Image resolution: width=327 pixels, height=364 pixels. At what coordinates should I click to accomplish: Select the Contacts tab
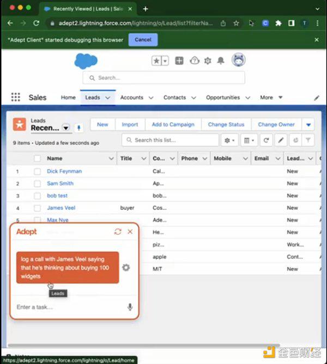(x=174, y=98)
